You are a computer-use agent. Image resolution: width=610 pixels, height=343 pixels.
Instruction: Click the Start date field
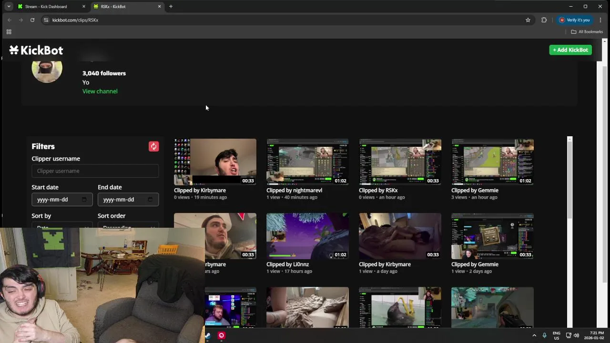click(62, 200)
